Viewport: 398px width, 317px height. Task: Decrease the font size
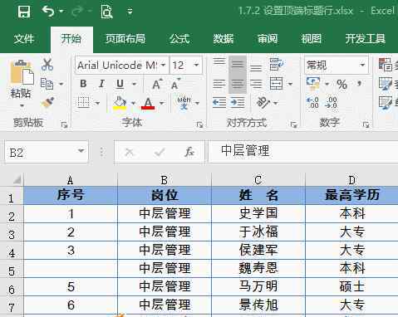point(175,84)
